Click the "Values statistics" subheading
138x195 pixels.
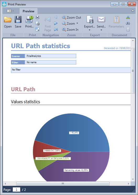pyautogui.click(x=25, y=102)
